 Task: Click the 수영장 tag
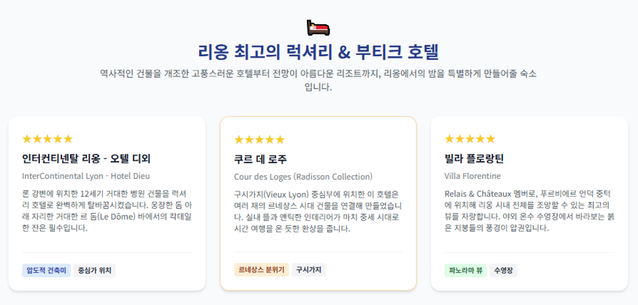pos(503,270)
